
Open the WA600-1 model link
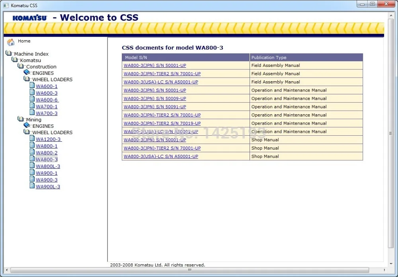pos(47,86)
